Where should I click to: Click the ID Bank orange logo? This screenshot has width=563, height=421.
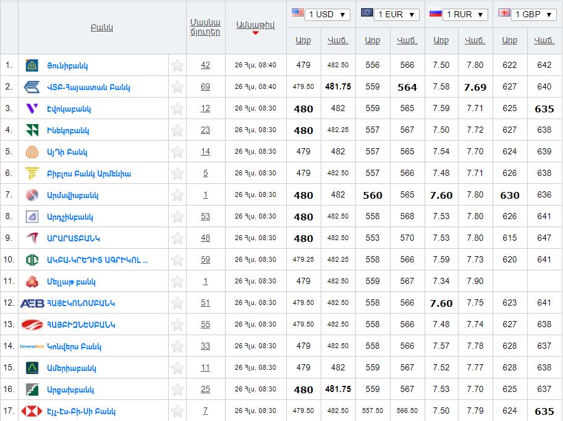point(32,152)
